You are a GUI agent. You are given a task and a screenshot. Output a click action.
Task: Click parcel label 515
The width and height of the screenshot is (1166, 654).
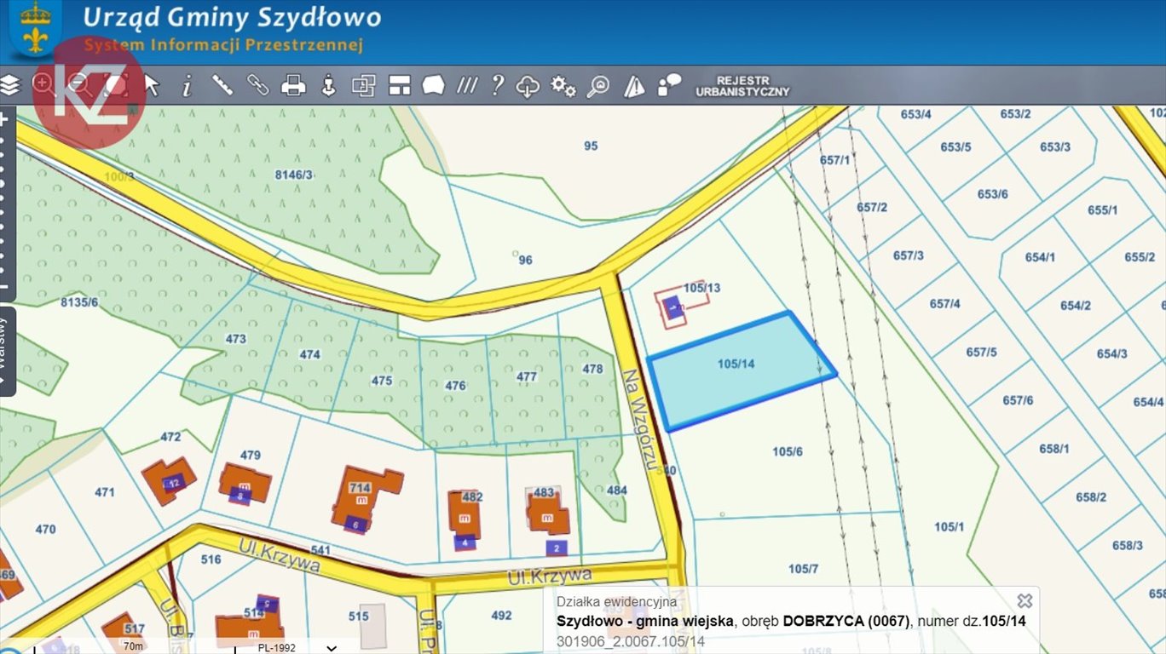[359, 616]
